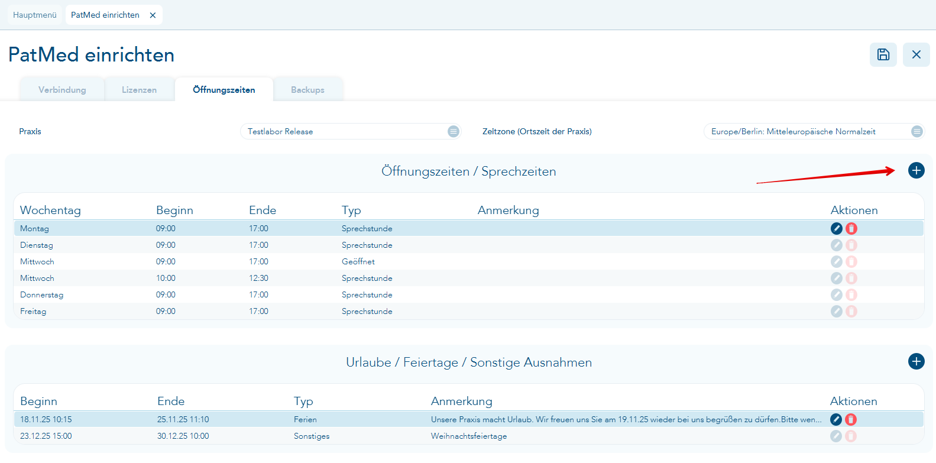Select the Freitag weekday cell
Viewport: 936px width, 463px height.
click(x=33, y=311)
